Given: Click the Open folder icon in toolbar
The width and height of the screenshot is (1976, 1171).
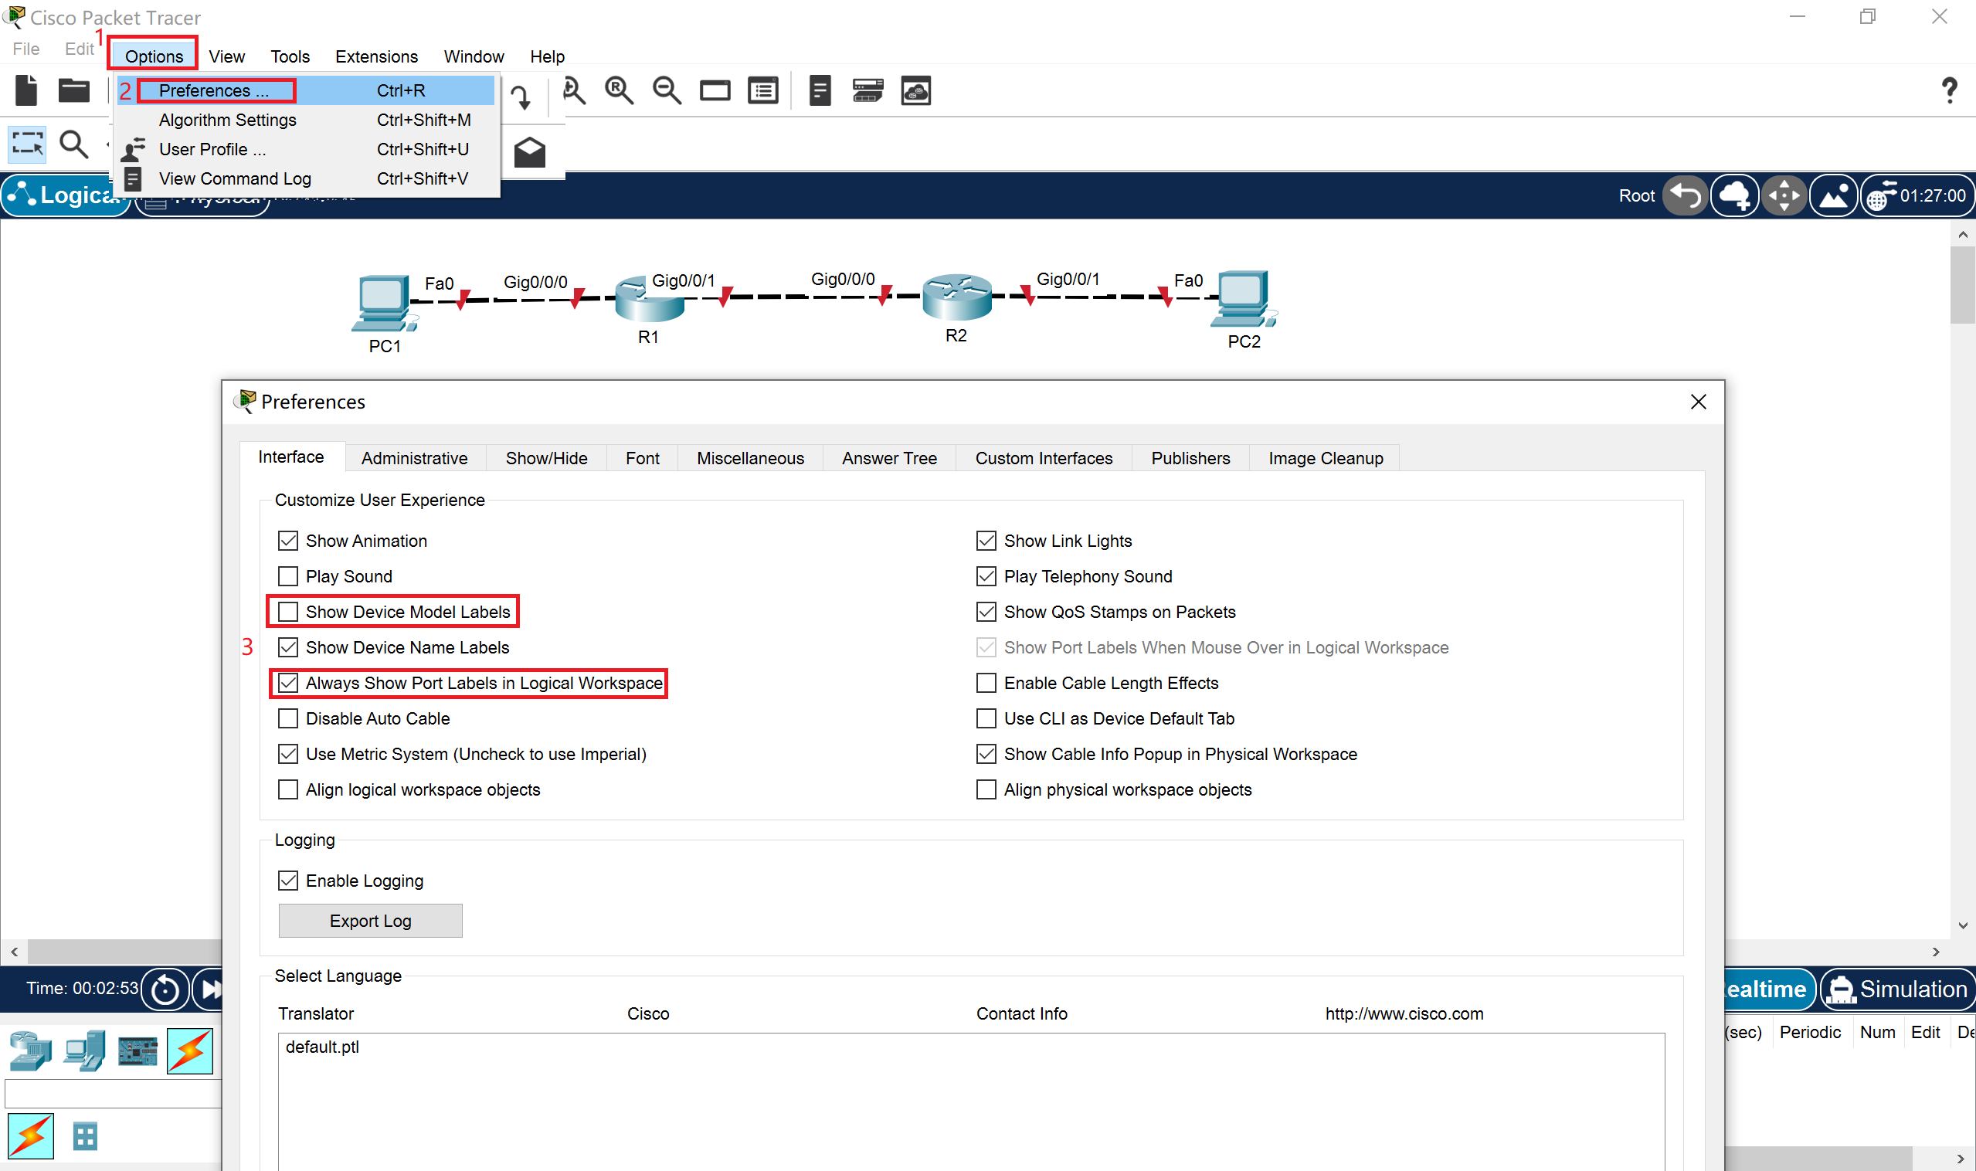Looking at the screenshot, I should (x=74, y=90).
